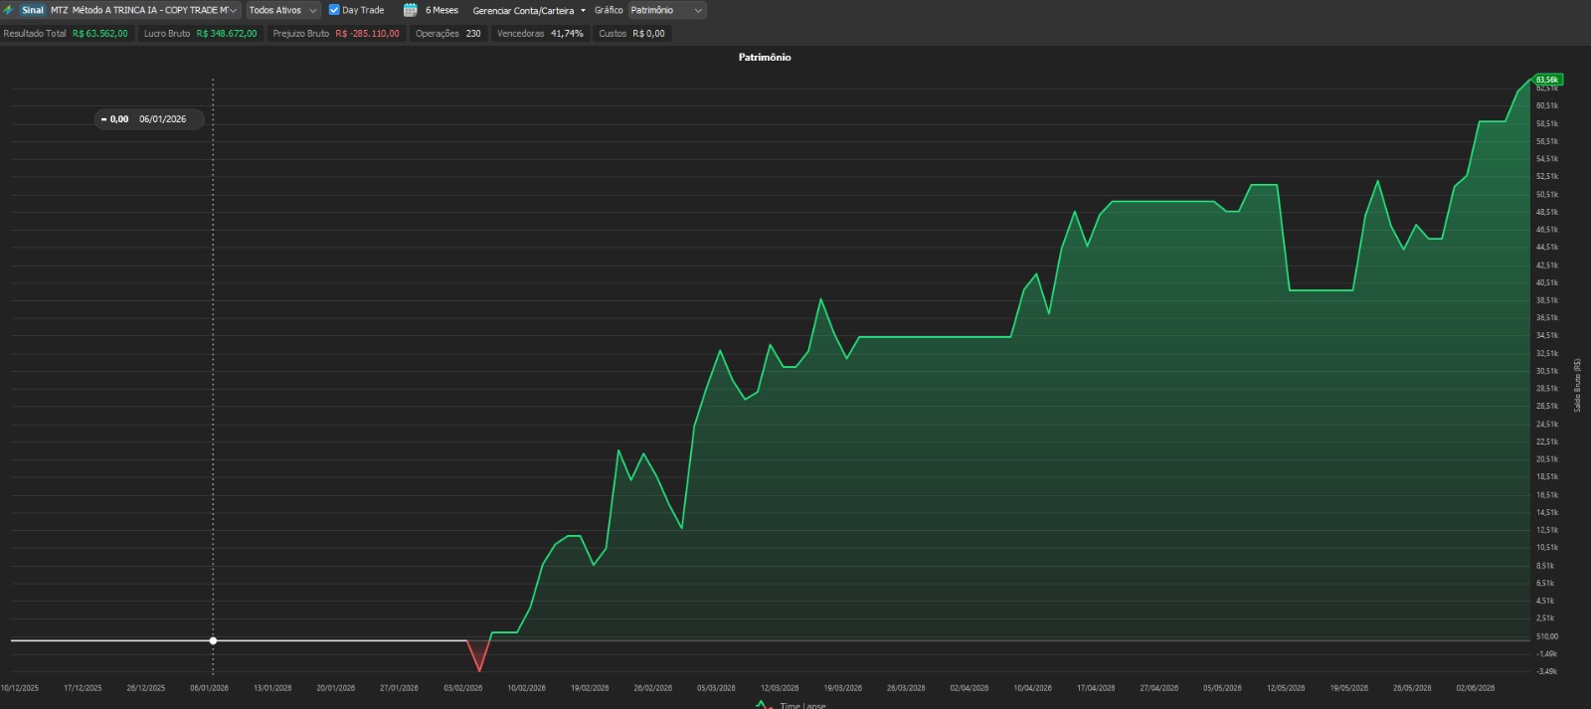Viewport: 1591px width, 709px height.
Task: Click the 02/06/2026 date label
Action: coord(1476,688)
